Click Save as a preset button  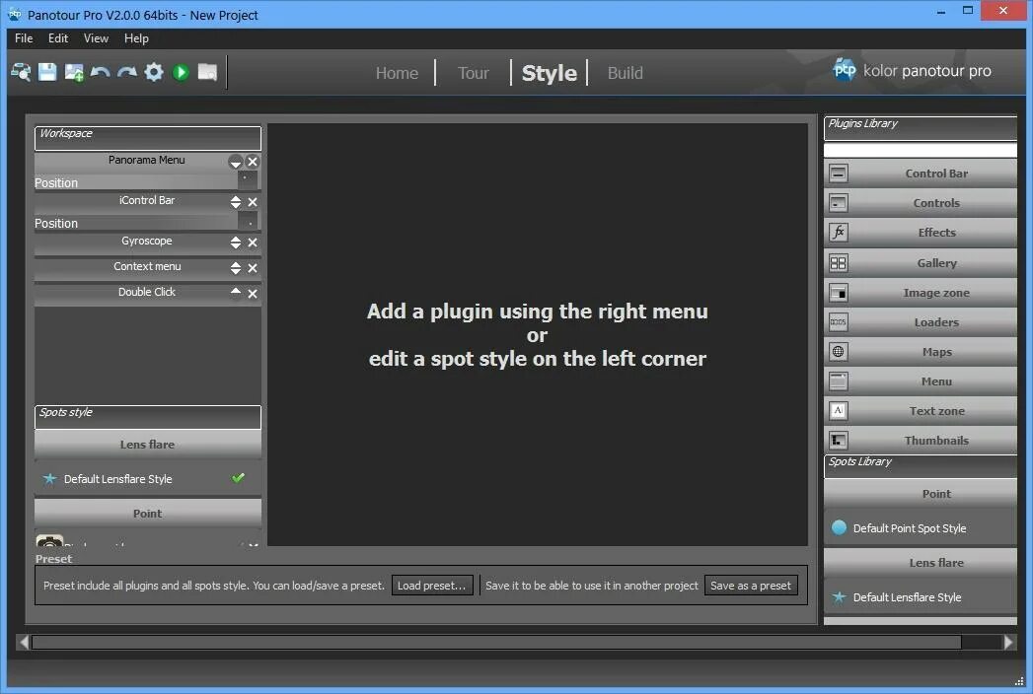[751, 586]
